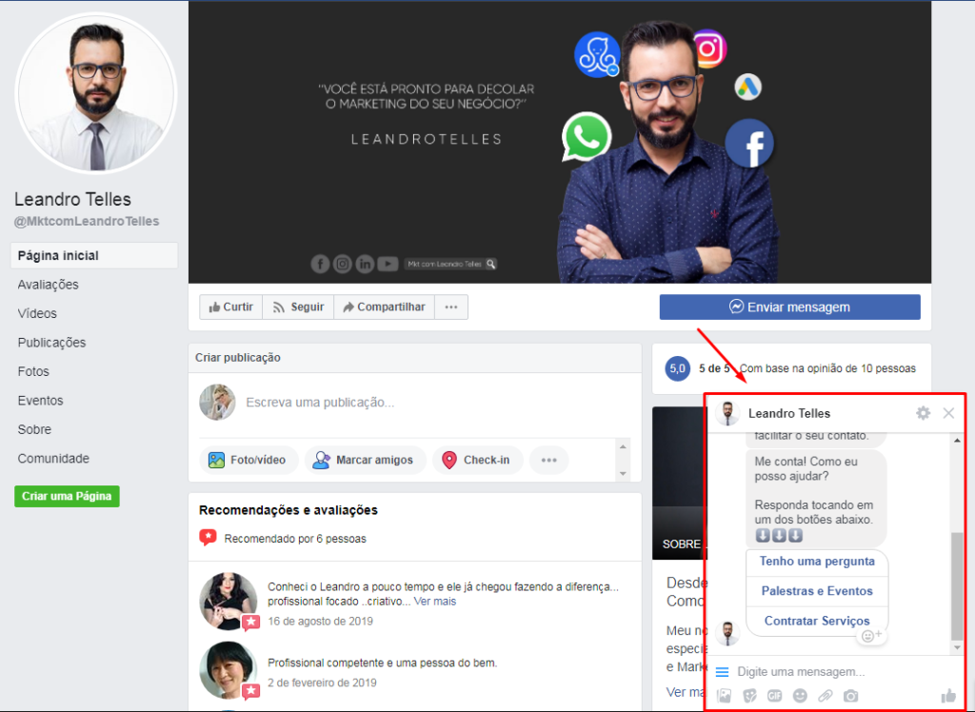Open Eventos section
The width and height of the screenshot is (975, 712).
(40, 401)
